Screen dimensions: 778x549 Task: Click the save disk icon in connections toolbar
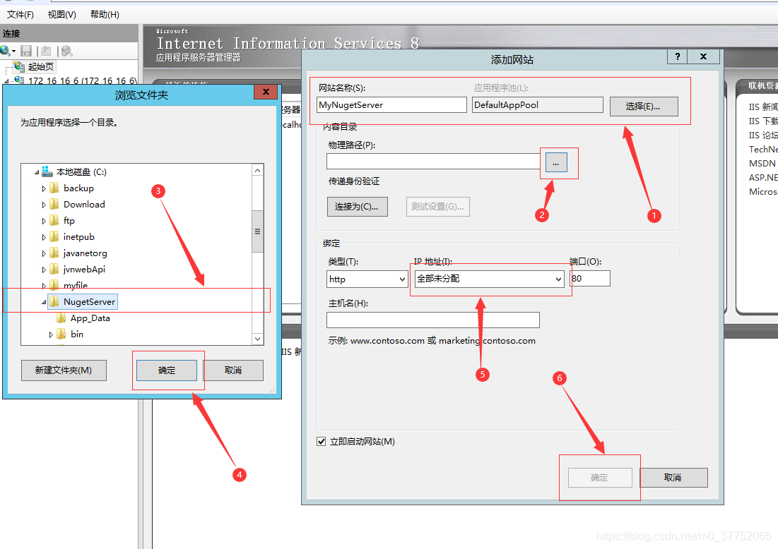26,51
